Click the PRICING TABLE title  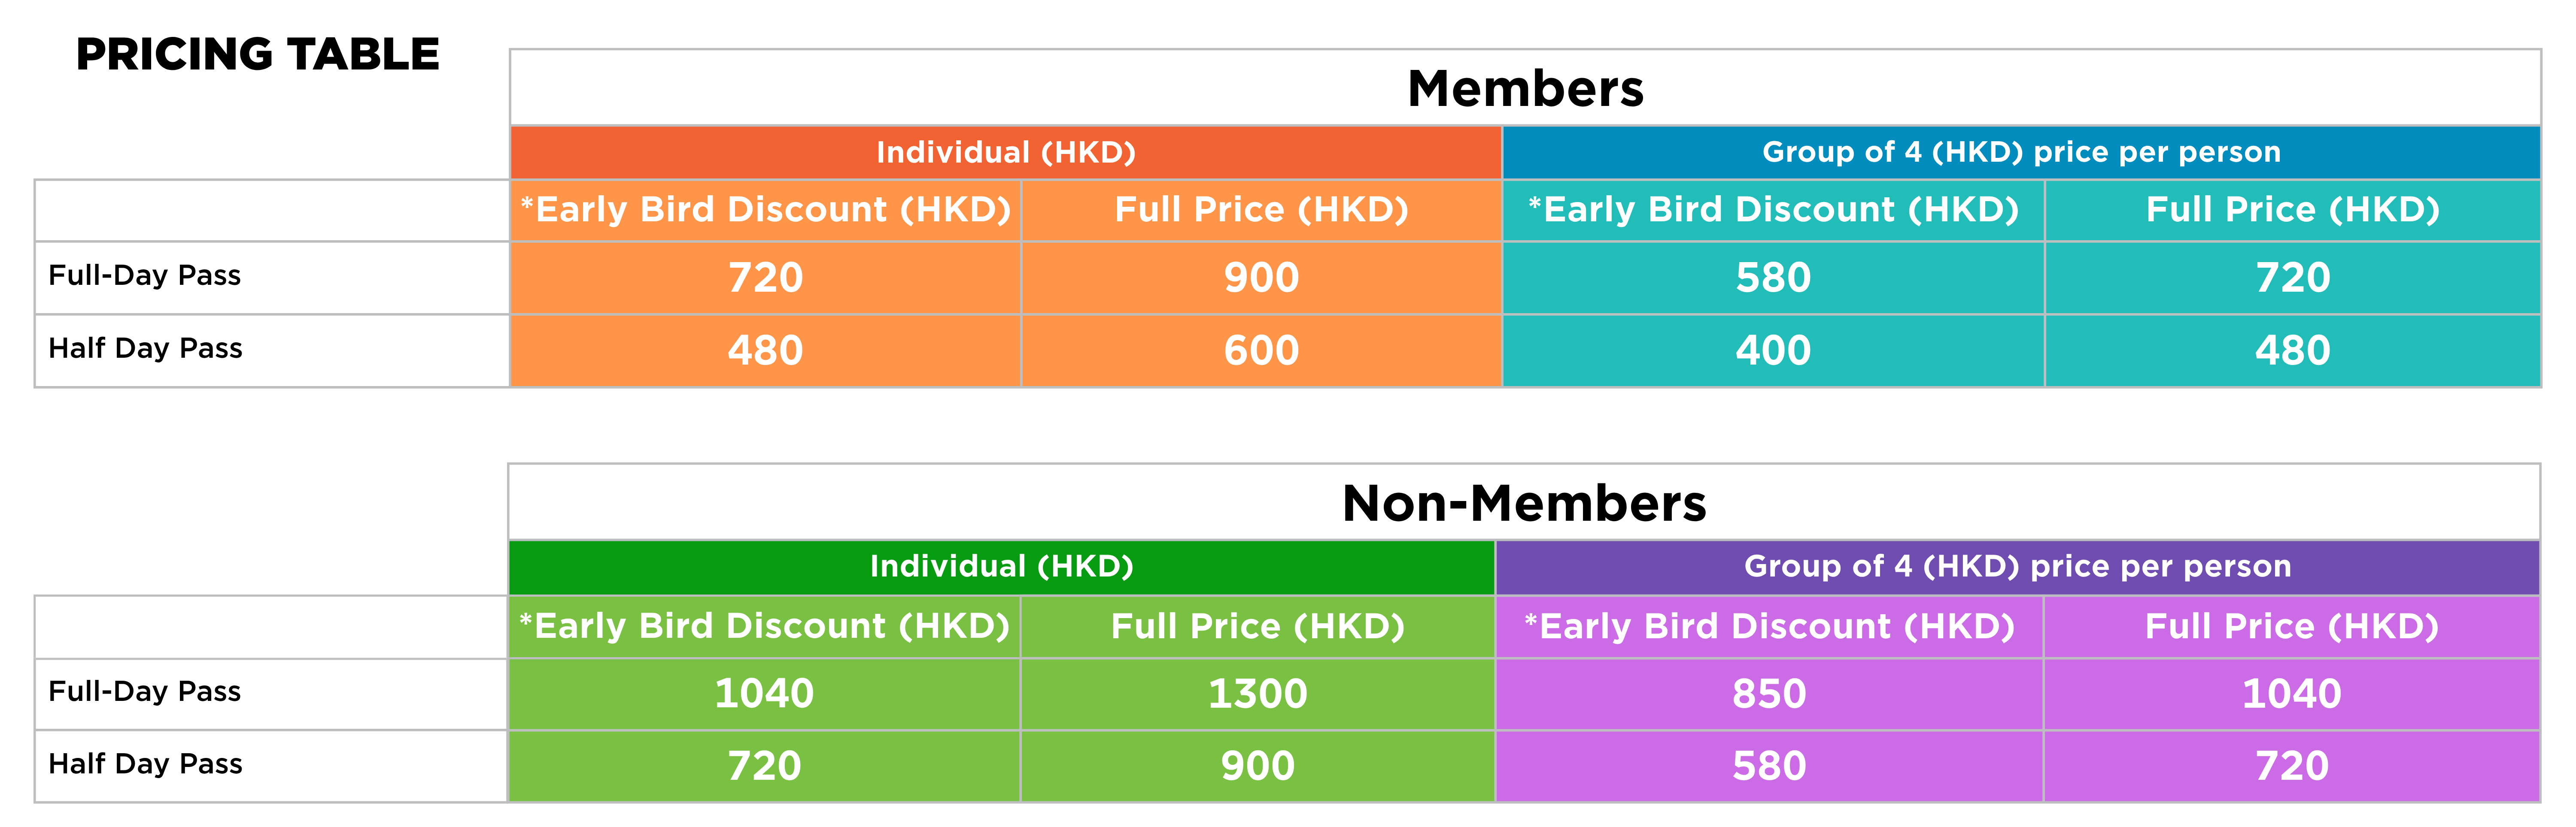pyautogui.click(x=257, y=54)
